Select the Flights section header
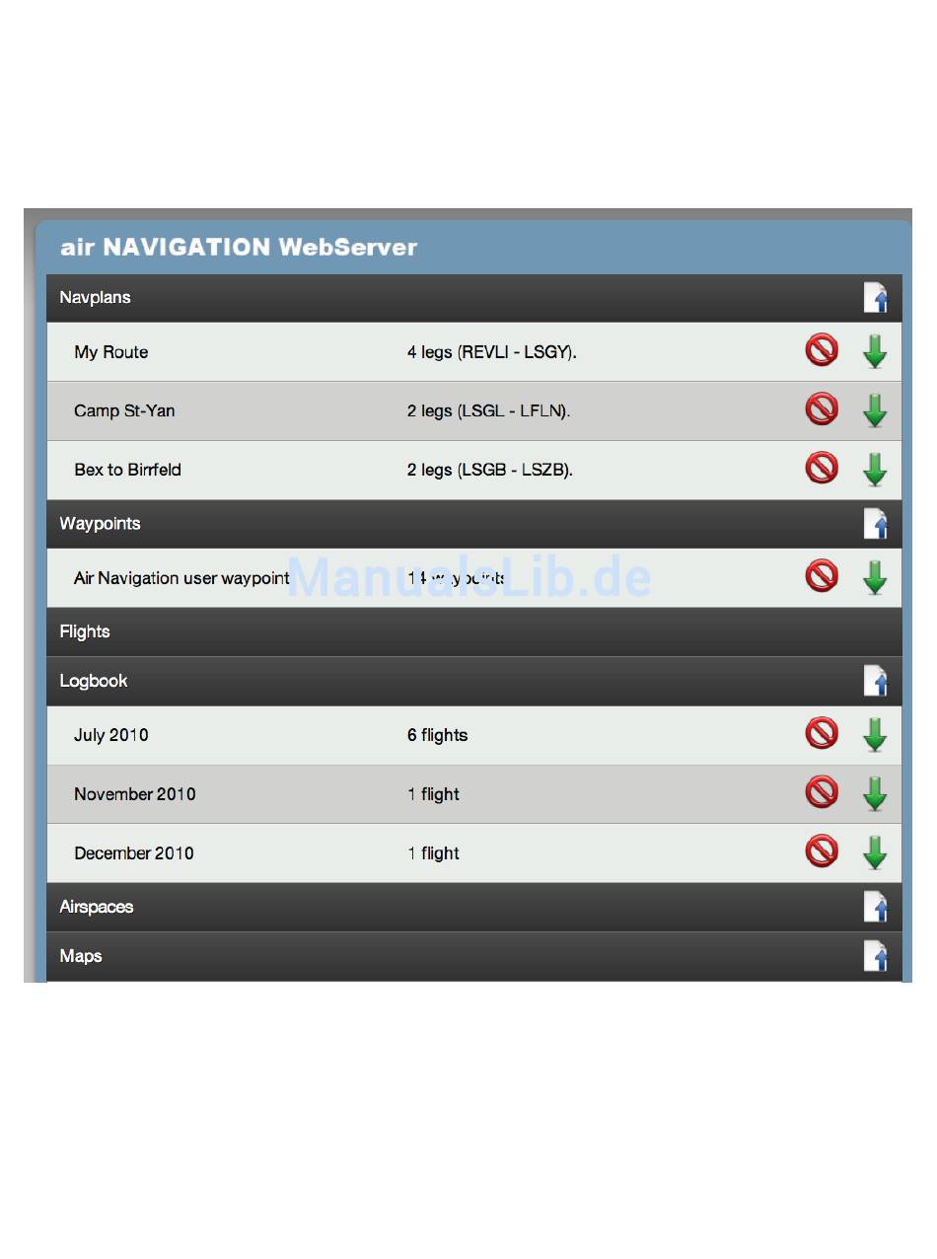 (473, 631)
